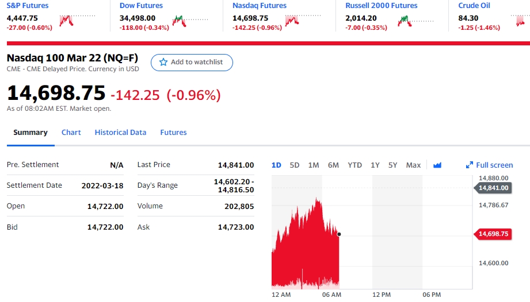Click the Last Price value 14,841.00
This screenshot has width=530, height=302.
point(236,165)
